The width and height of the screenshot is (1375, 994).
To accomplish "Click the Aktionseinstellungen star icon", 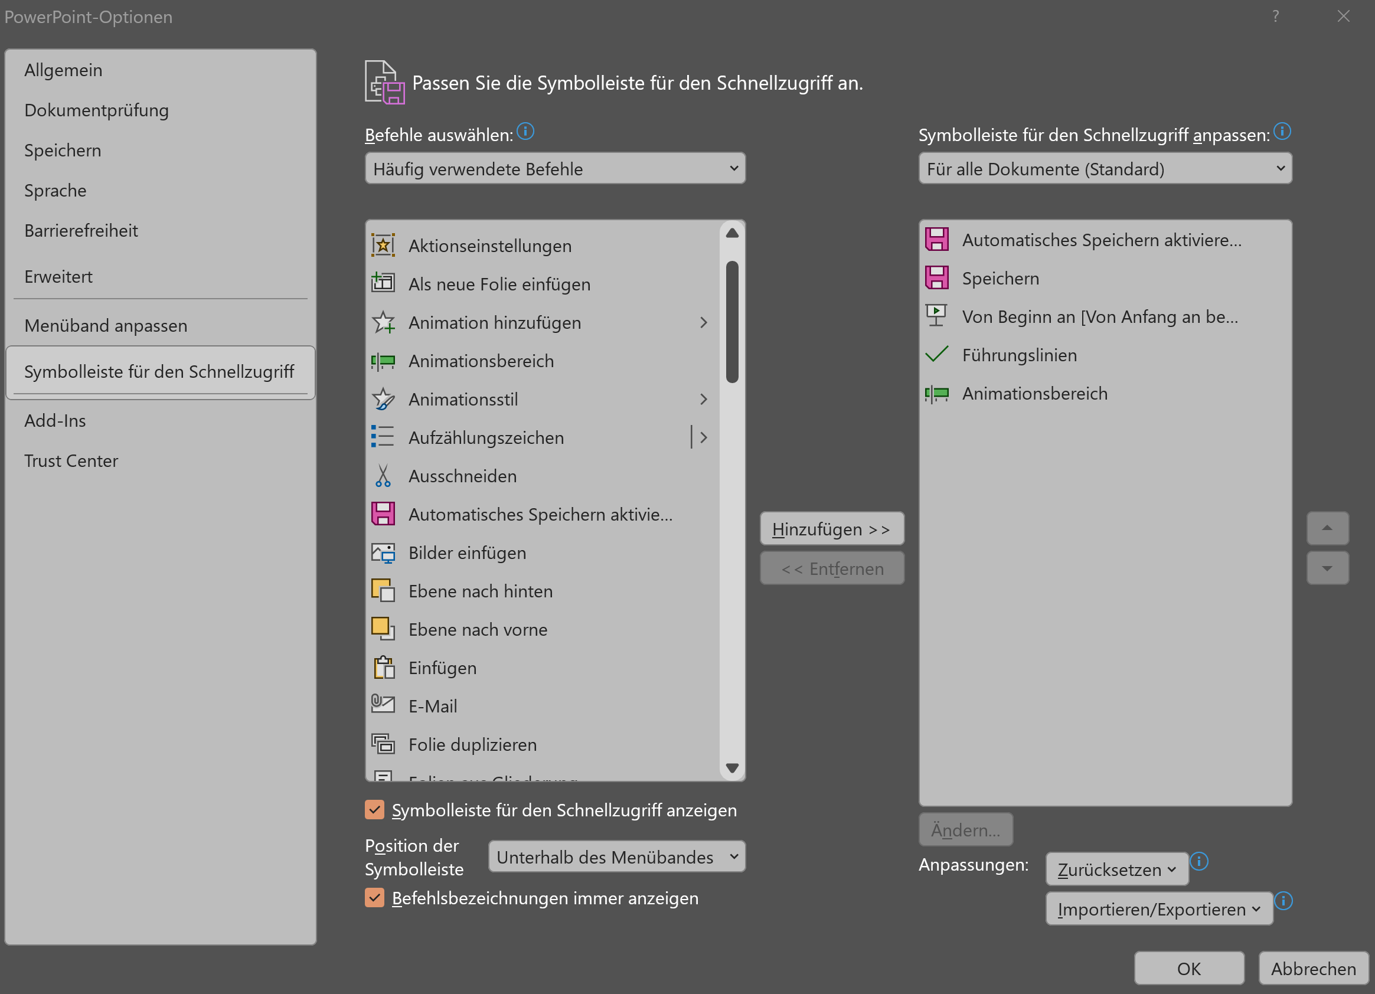I will [383, 246].
